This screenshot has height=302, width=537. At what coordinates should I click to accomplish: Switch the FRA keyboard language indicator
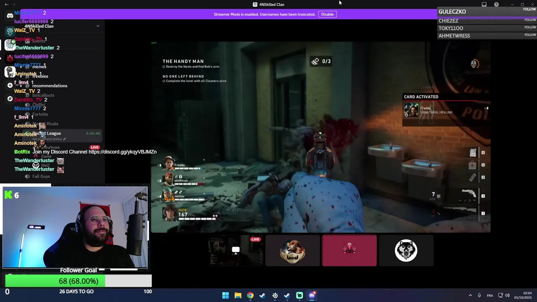point(490,295)
